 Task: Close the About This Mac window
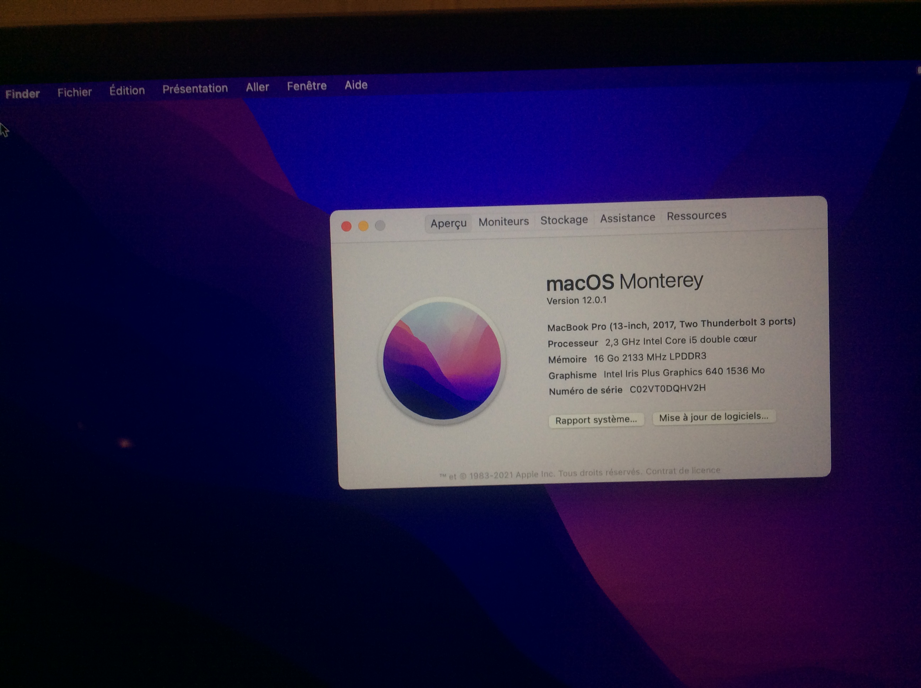click(346, 226)
